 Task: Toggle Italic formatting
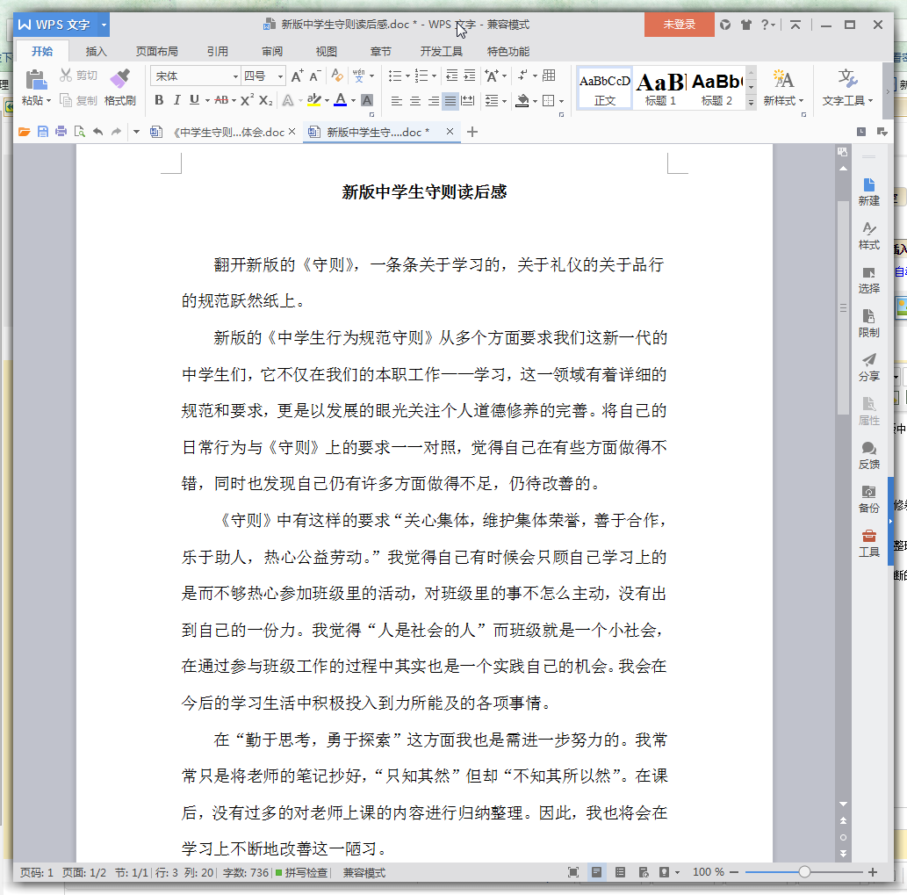(177, 100)
